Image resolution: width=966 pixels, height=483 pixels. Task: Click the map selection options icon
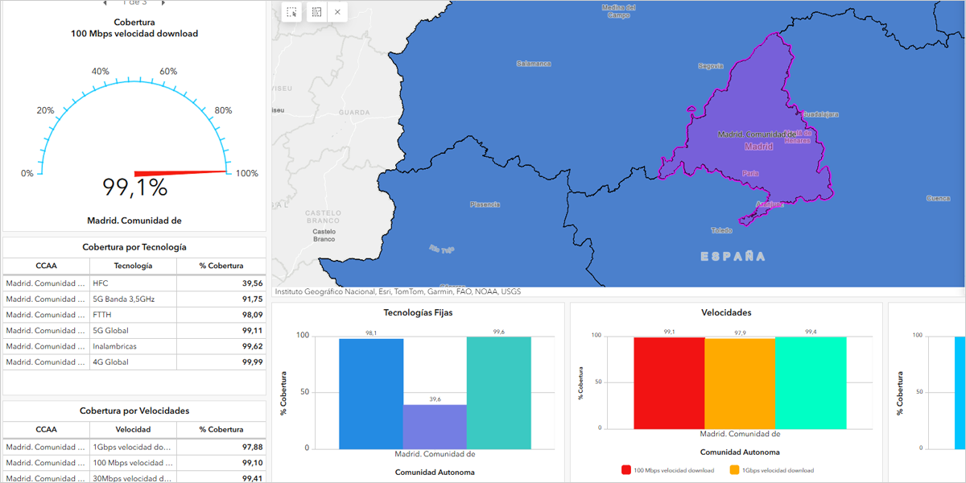tap(316, 12)
